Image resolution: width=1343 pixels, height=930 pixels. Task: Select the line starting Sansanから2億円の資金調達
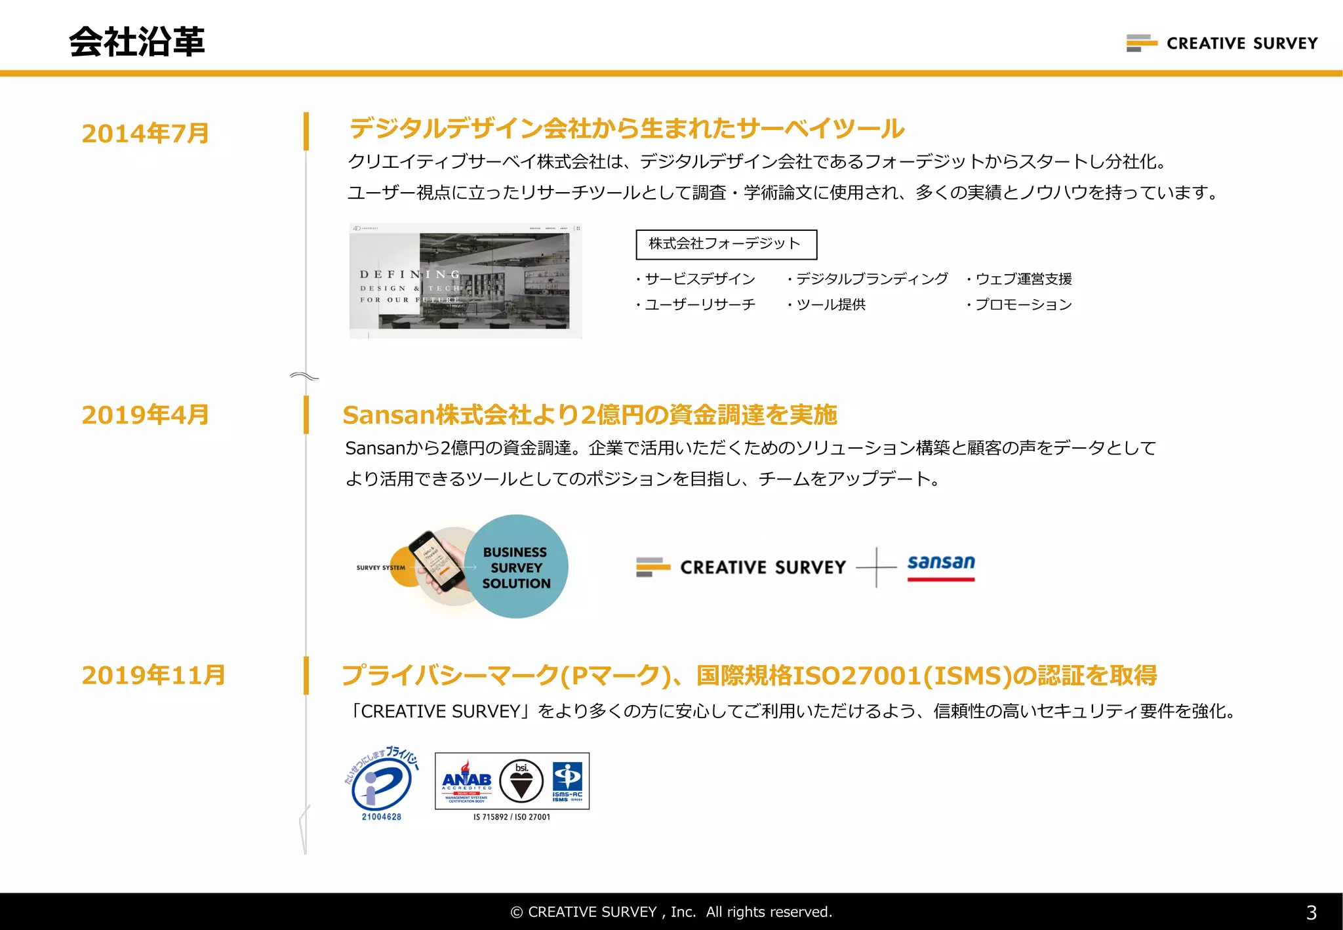point(751,448)
